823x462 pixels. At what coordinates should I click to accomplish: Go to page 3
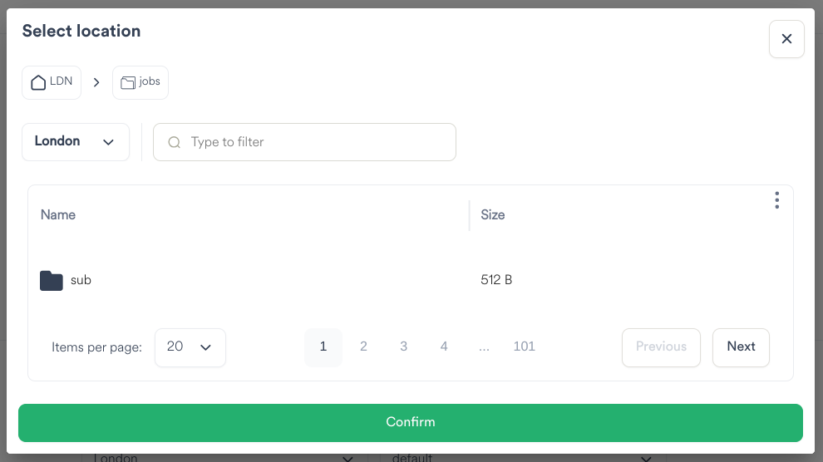[x=403, y=346]
